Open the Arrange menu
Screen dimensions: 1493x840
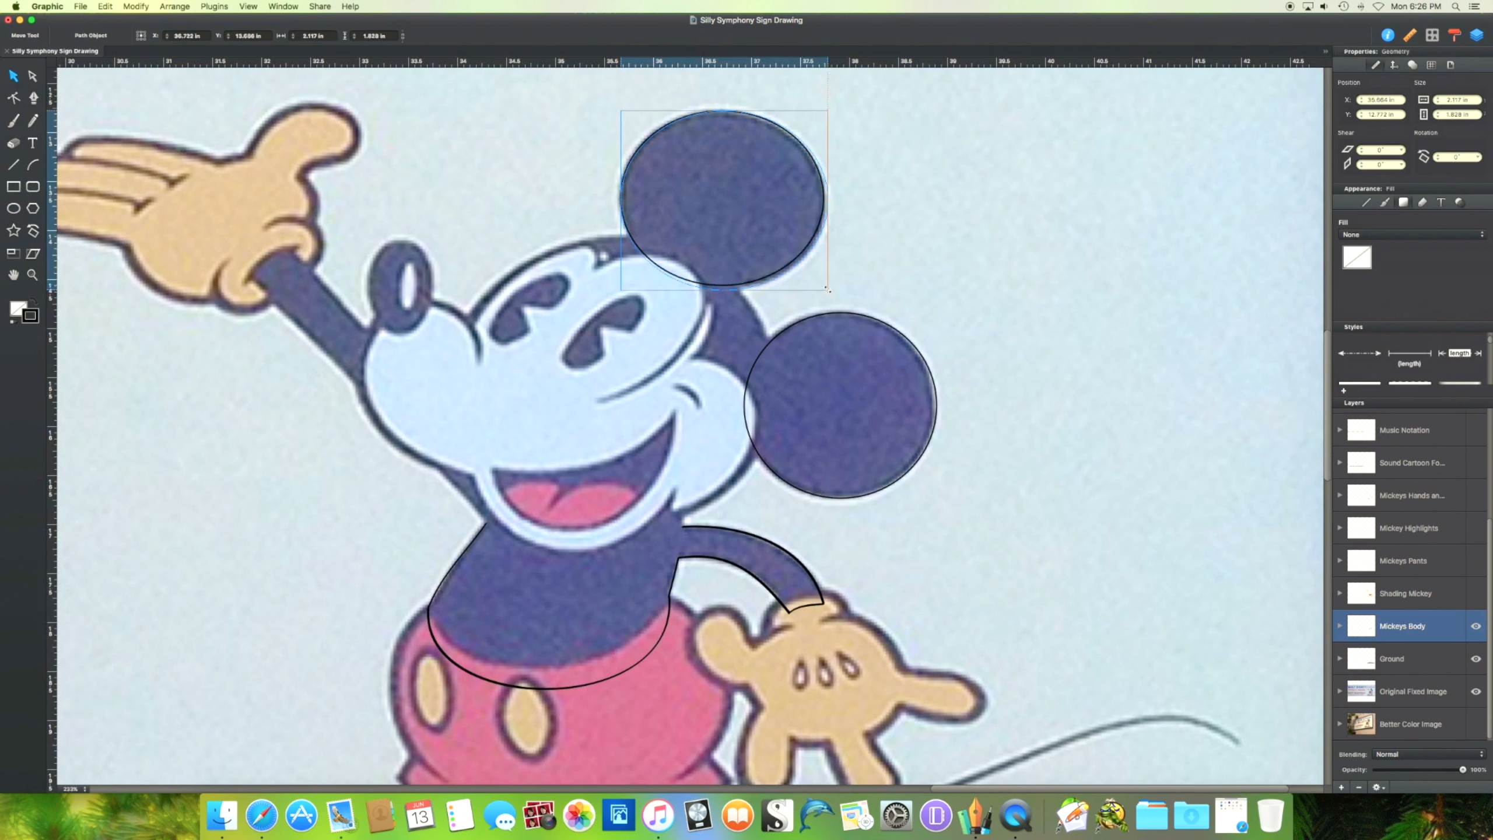point(174,6)
